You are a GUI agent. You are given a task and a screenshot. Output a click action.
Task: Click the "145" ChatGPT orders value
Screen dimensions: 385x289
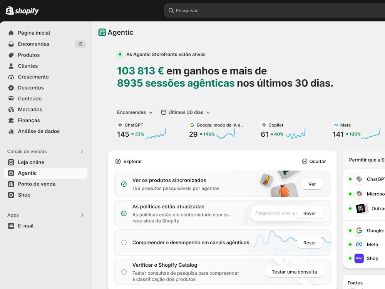123,134
